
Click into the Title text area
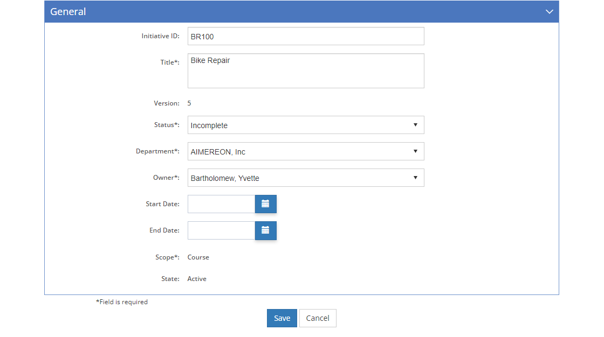(x=306, y=71)
